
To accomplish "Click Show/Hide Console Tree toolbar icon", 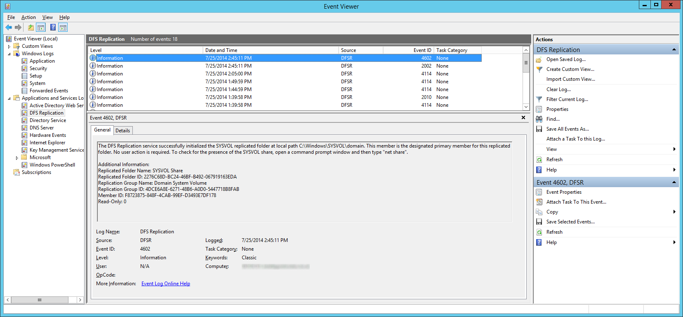I will point(41,28).
